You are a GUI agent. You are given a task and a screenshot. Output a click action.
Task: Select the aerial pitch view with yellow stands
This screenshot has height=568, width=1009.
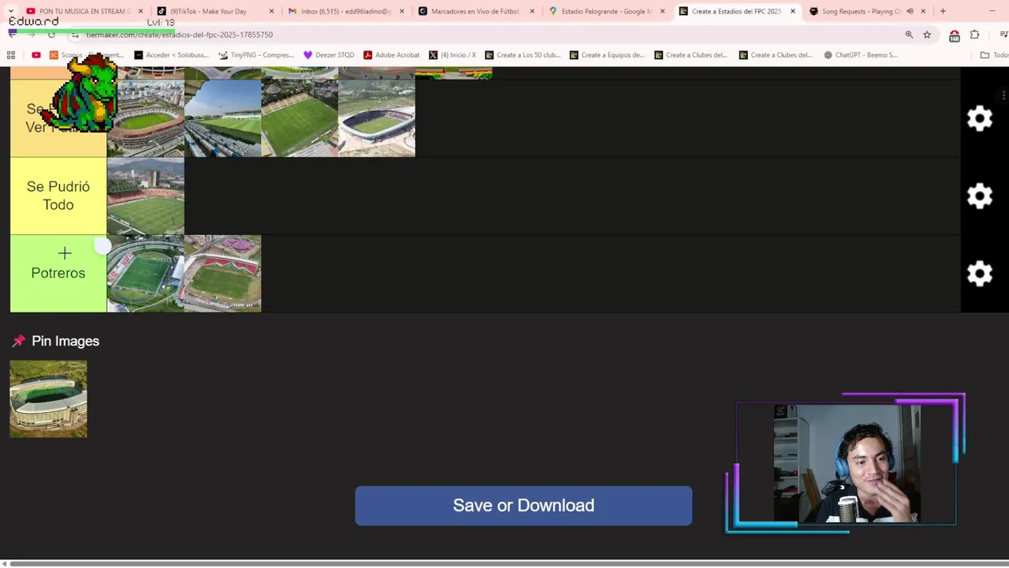click(x=300, y=118)
